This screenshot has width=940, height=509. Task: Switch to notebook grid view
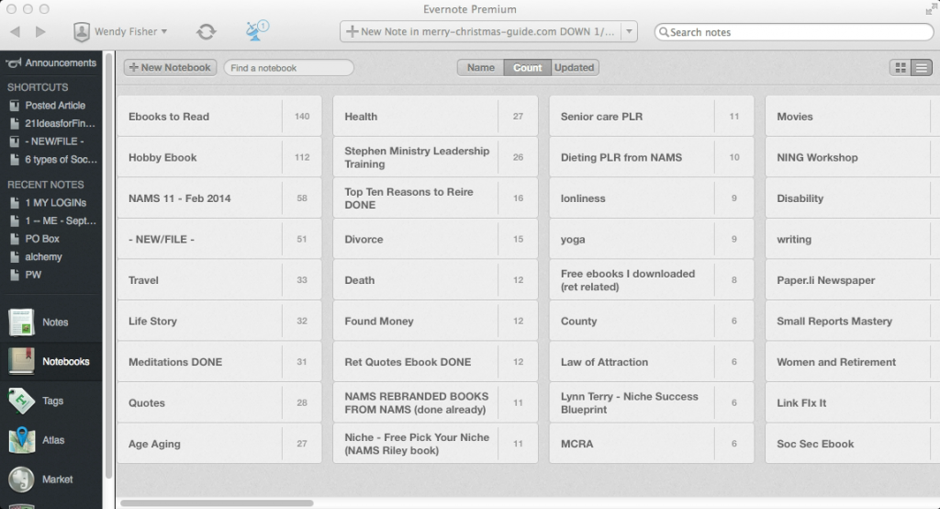pos(901,68)
